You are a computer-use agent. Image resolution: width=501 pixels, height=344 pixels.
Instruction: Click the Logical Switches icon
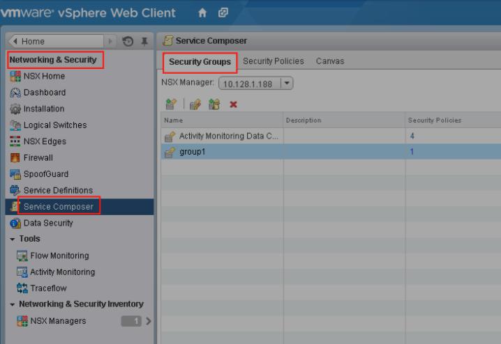(15, 125)
